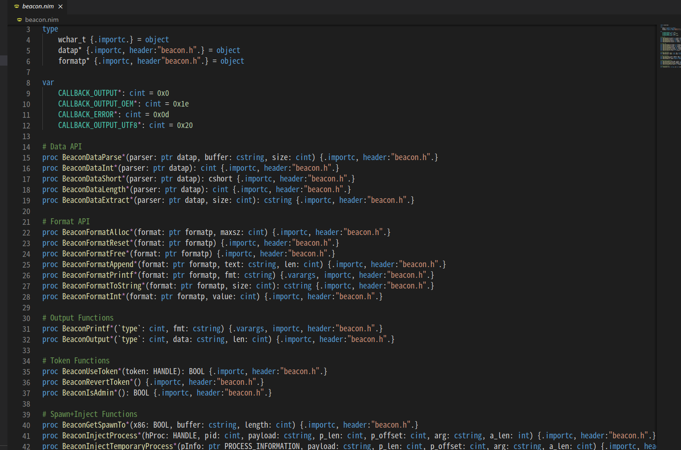This screenshot has height=450, width=681.
Task: Open the beacon.nim breadcrumb path item
Action: [41, 20]
